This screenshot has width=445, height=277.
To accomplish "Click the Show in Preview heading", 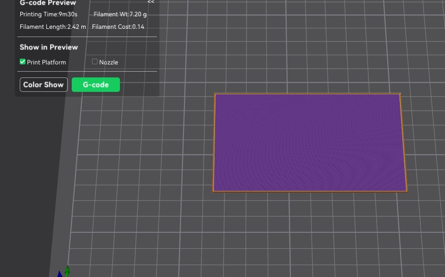I will [49, 47].
